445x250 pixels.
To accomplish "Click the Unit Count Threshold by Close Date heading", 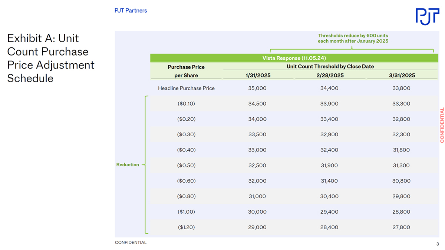I will (x=330, y=67).
